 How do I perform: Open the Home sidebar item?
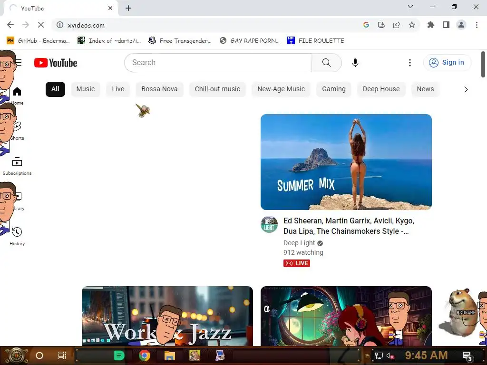pyautogui.click(x=17, y=96)
